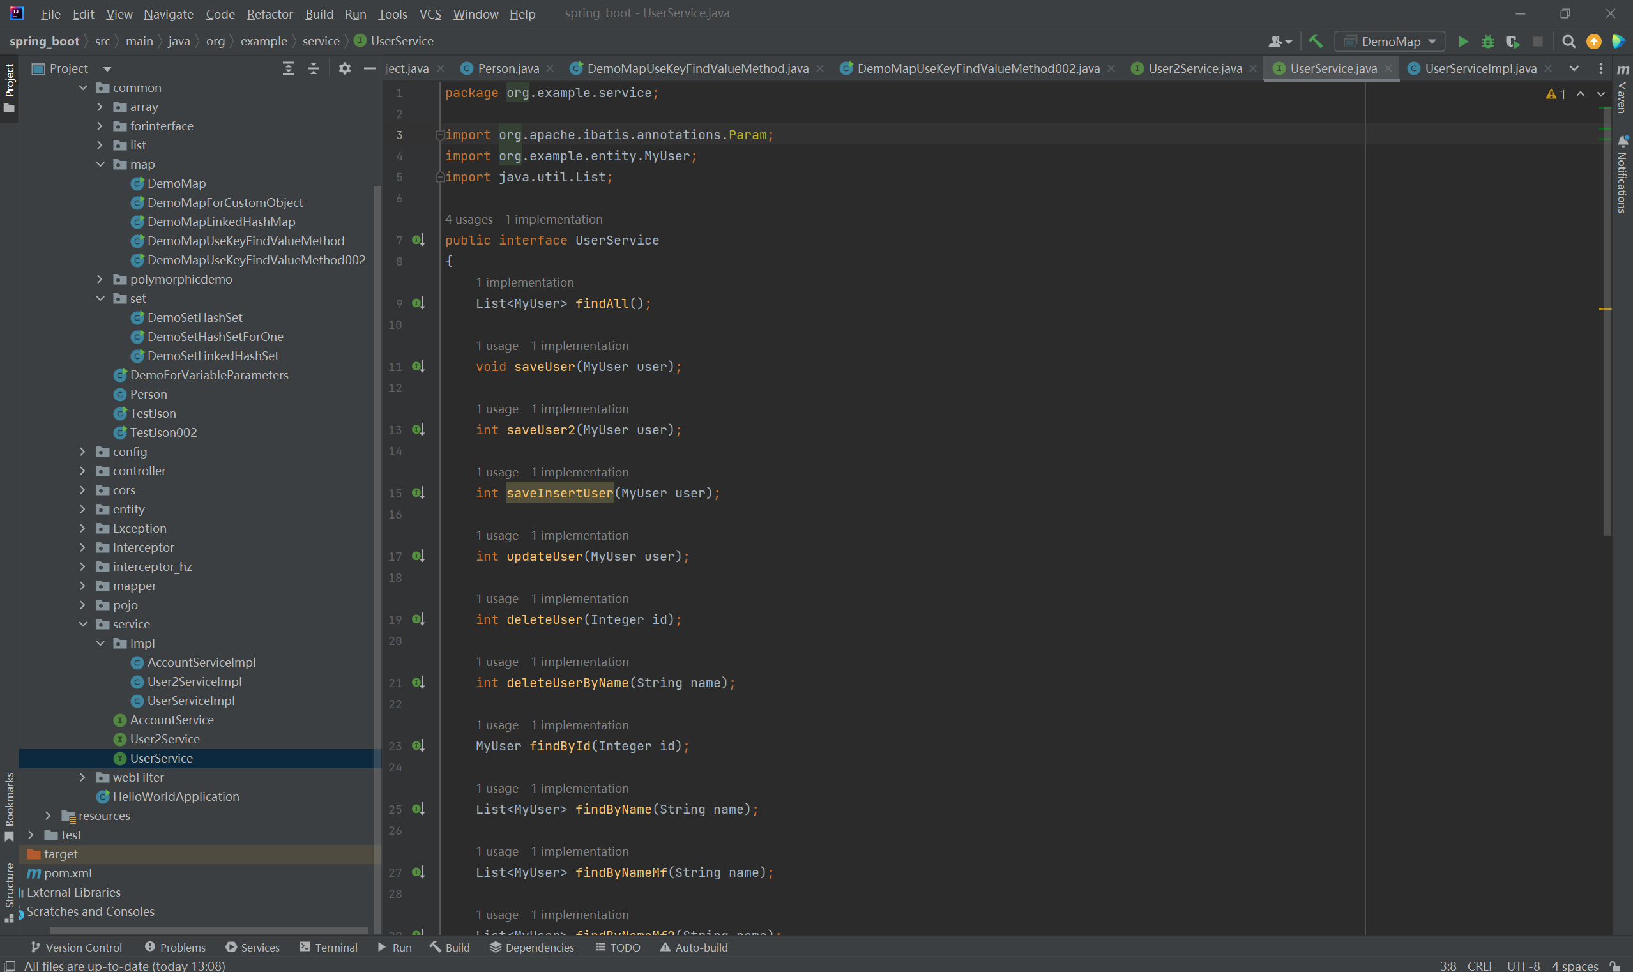1633x972 pixels.
Task: Click the green Run button in toolbar
Action: coord(1462,42)
